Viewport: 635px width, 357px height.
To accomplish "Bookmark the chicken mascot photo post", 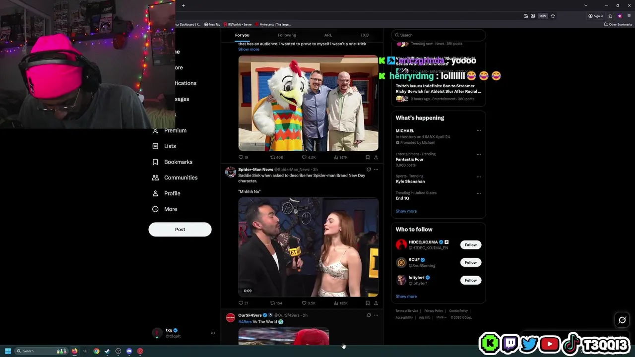I will point(368,157).
